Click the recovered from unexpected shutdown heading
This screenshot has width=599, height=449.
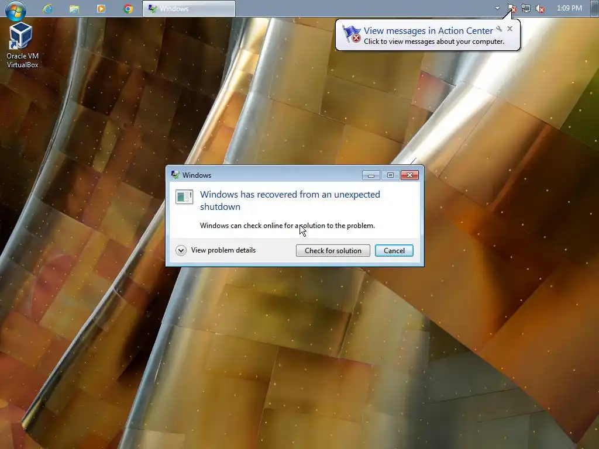click(290, 201)
